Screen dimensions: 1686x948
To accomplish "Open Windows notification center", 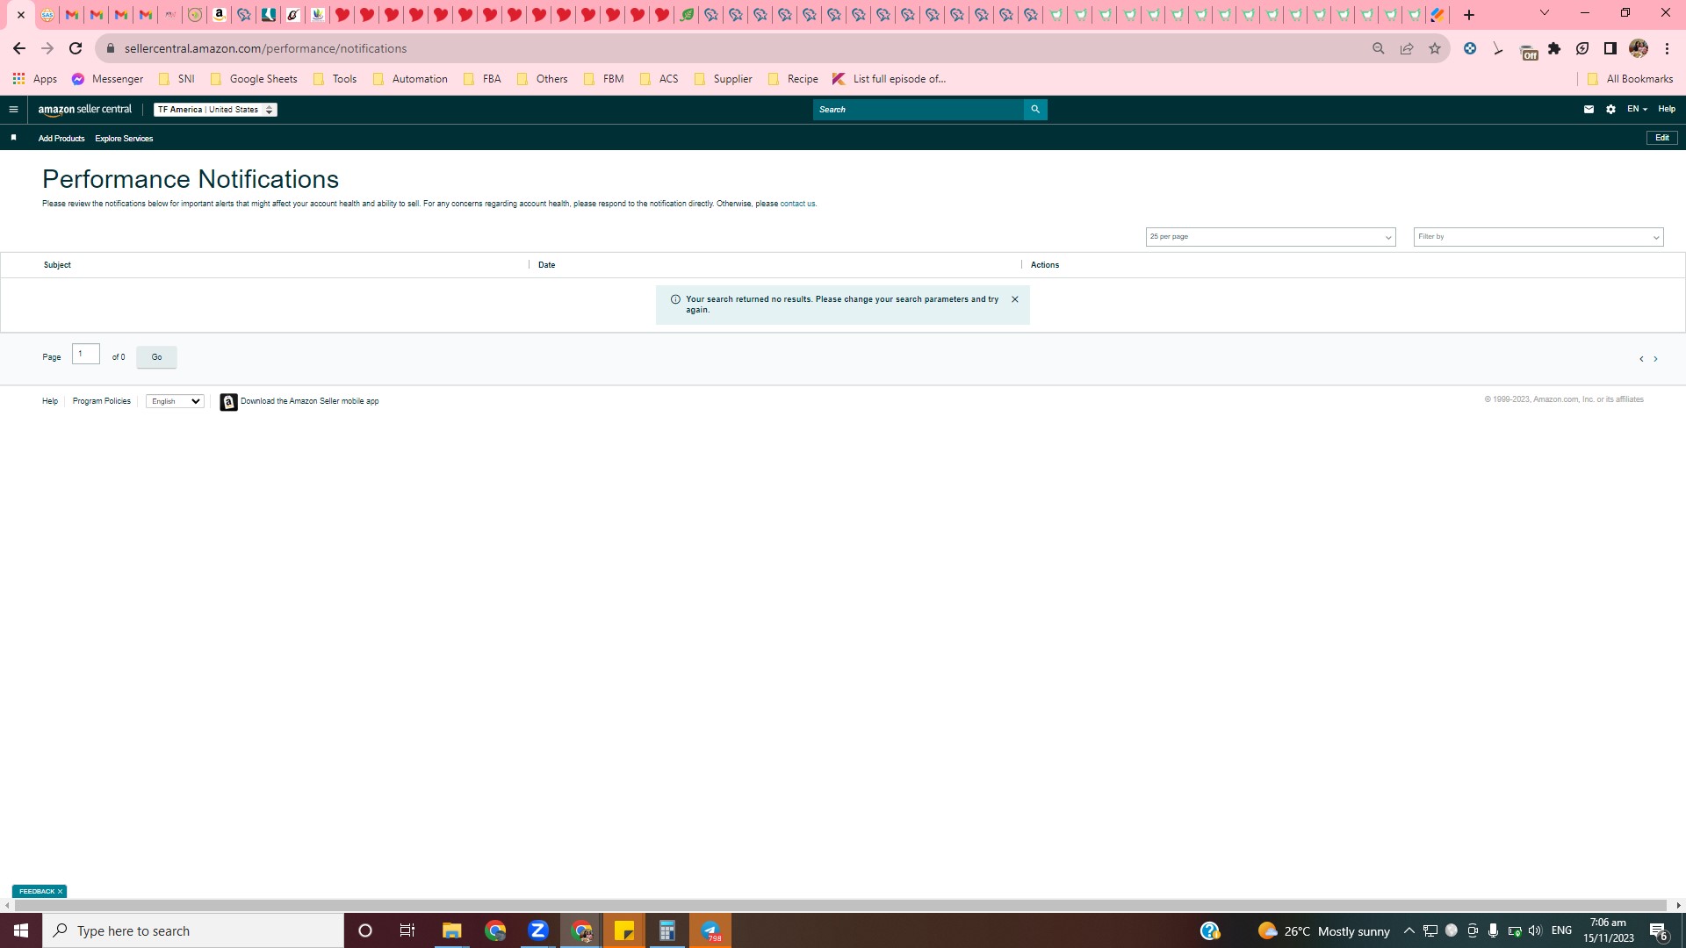I will point(1659,931).
